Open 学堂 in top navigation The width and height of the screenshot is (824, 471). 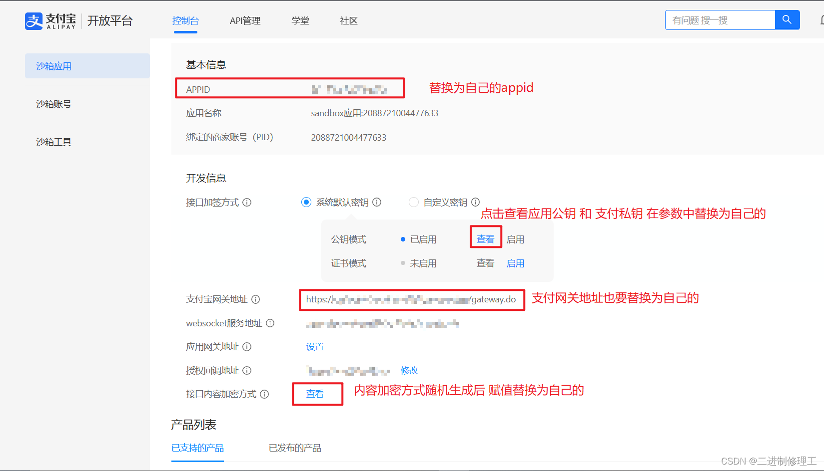300,21
